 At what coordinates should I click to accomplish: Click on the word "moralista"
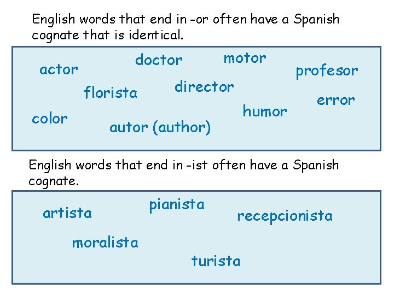[x=105, y=242]
